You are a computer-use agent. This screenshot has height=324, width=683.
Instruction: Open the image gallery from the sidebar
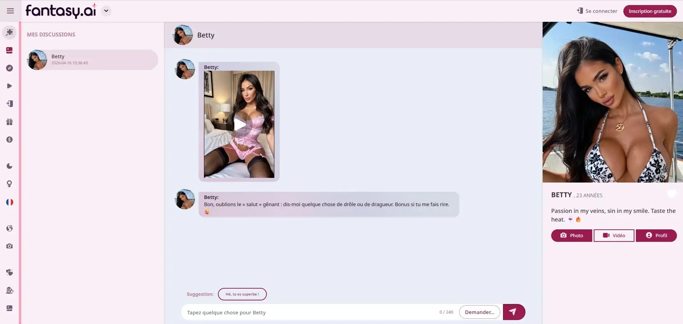[x=9, y=50]
